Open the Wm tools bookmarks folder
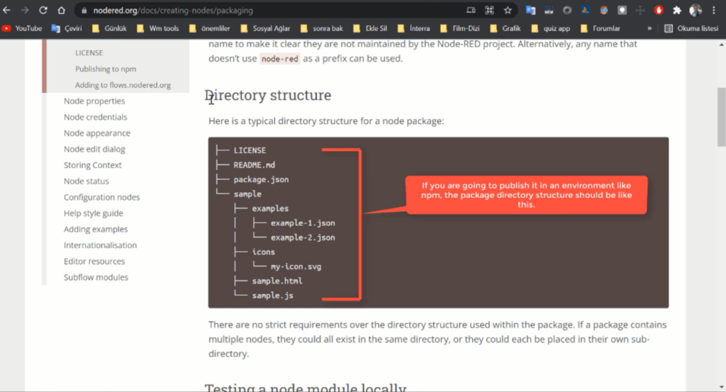 click(x=158, y=28)
